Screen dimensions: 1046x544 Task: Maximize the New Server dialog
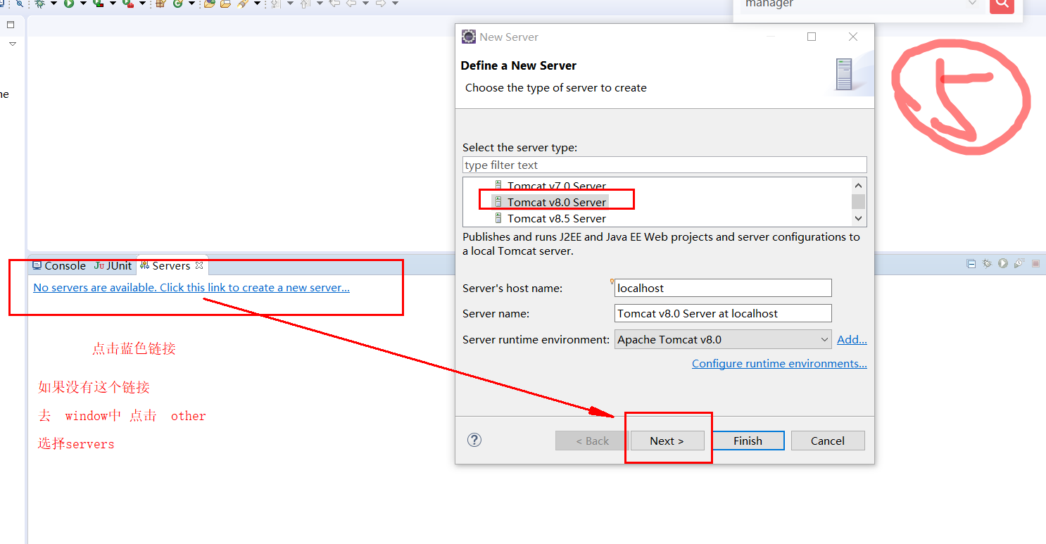click(x=812, y=37)
